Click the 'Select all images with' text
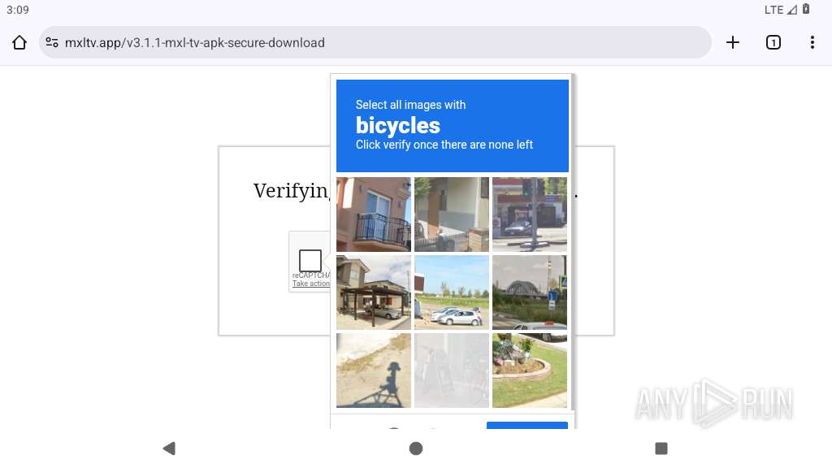Viewport: 832px width, 468px height. coord(410,105)
